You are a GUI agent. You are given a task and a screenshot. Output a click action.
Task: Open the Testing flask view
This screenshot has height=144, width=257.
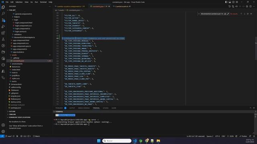click(x=3, y=39)
